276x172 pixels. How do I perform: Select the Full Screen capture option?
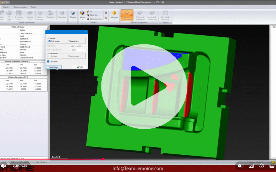coord(50,41)
